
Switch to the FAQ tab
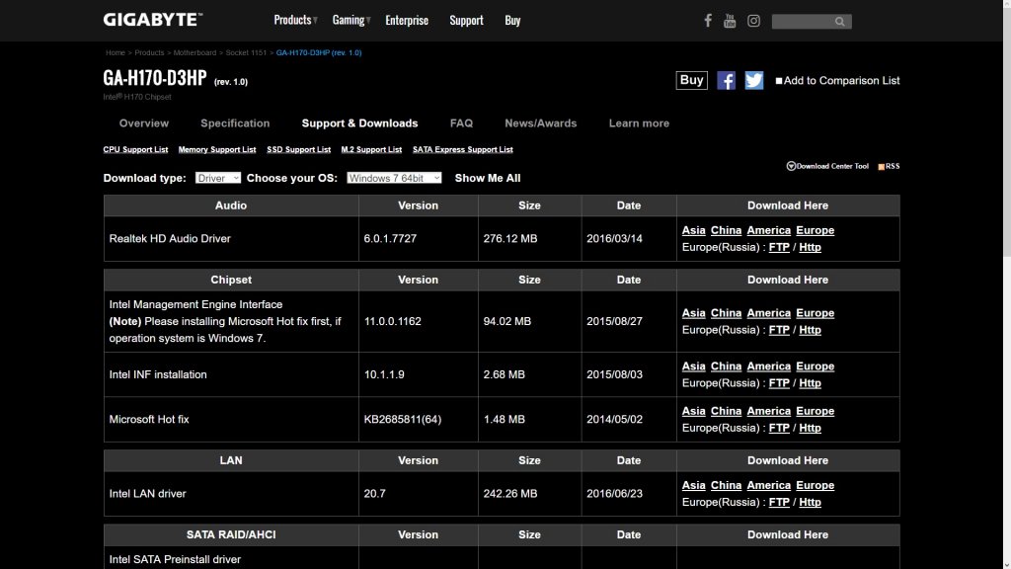click(x=462, y=123)
